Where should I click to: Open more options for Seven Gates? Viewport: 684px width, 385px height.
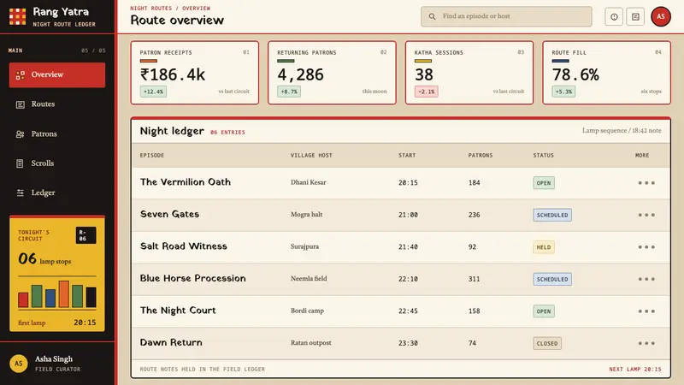click(646, 215)
